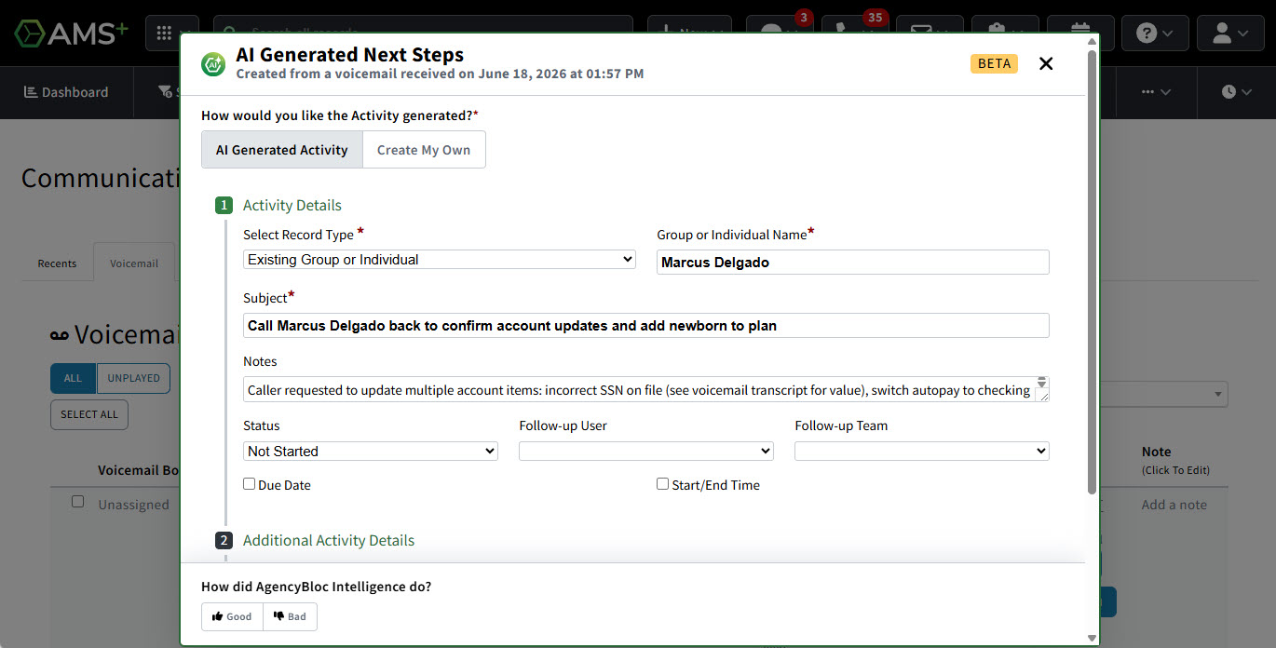Viewport: 1276px width, 648px height.
Task: Open the Follow-up User dropdown
Action: (x=646, y=452)
